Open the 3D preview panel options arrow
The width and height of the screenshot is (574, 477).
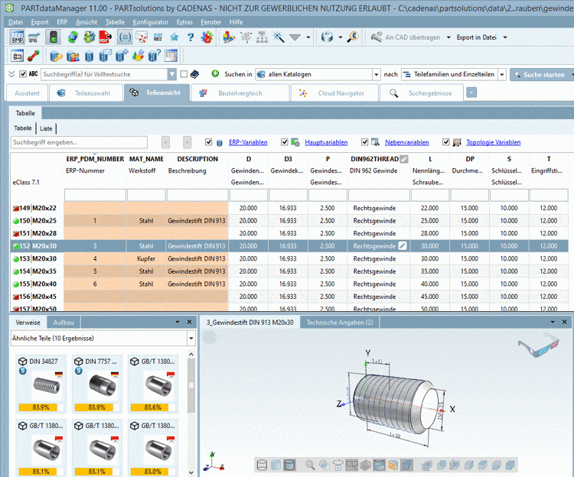pos(553,322)
